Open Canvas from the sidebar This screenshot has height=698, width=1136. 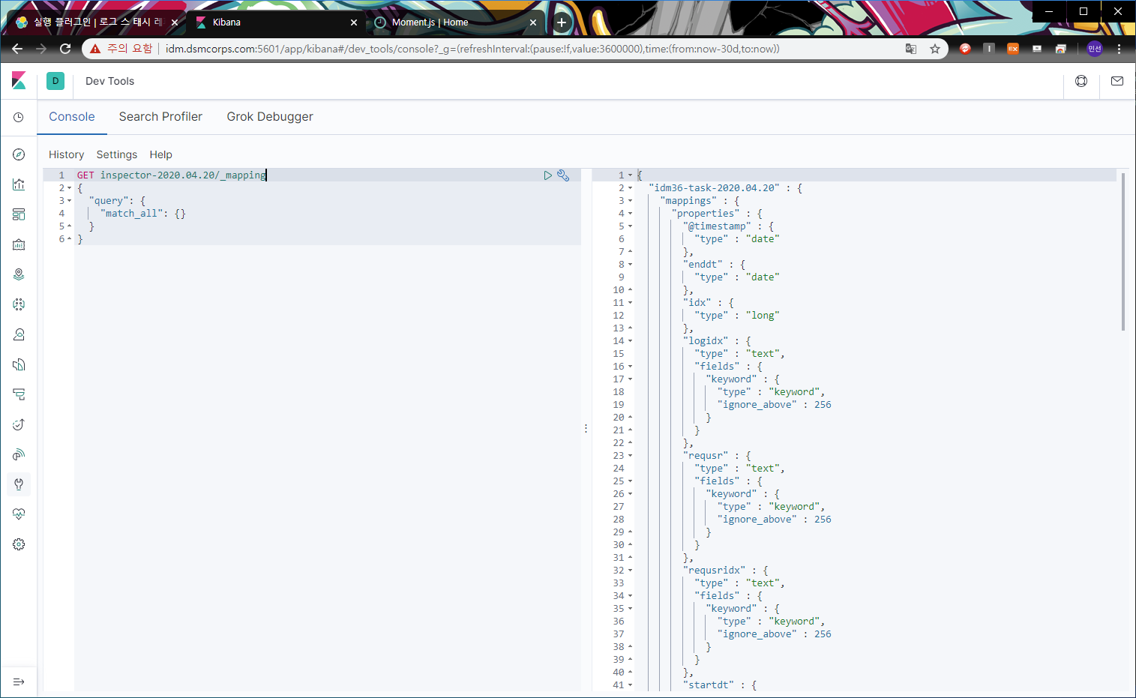point(19,244)
